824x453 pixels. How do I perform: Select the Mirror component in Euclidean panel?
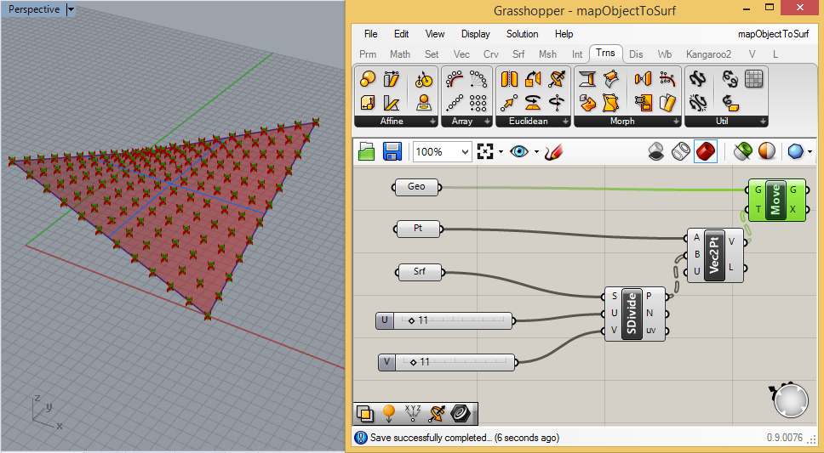point(510,80)
